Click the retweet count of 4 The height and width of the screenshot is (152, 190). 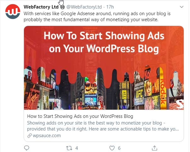click(x=77, y=148)
